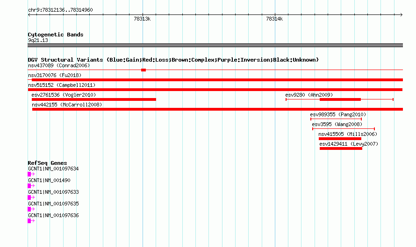Select the nsv415505 red bar
416x247 pixels.
pyautogui.click(x=340, y=139)
